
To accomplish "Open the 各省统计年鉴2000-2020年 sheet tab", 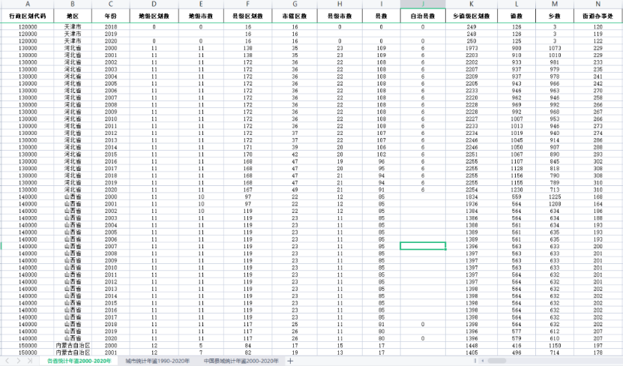I will (x=79, y=361).
